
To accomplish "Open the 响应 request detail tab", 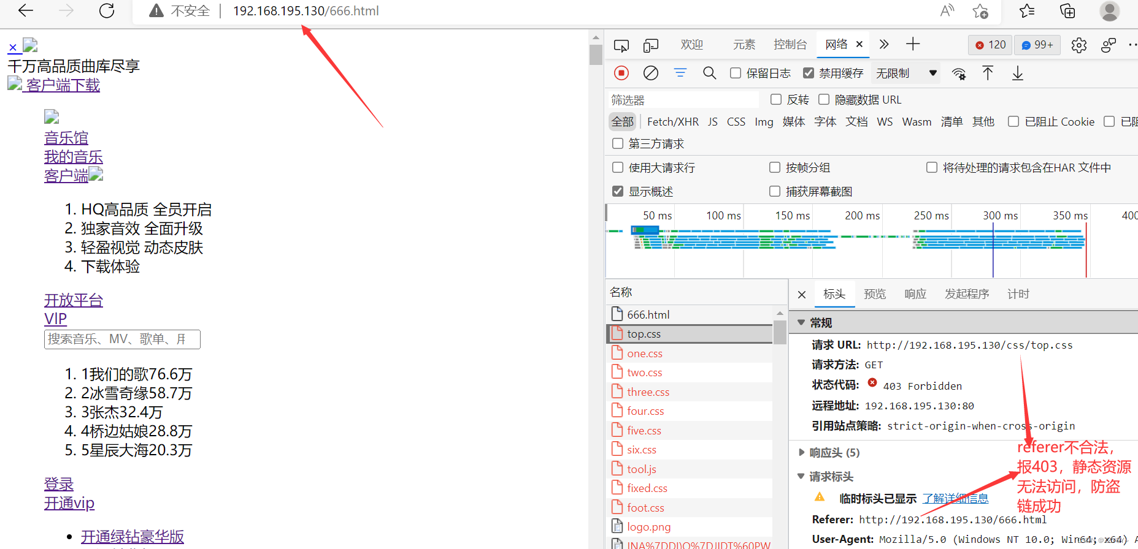I will [915, 294].
